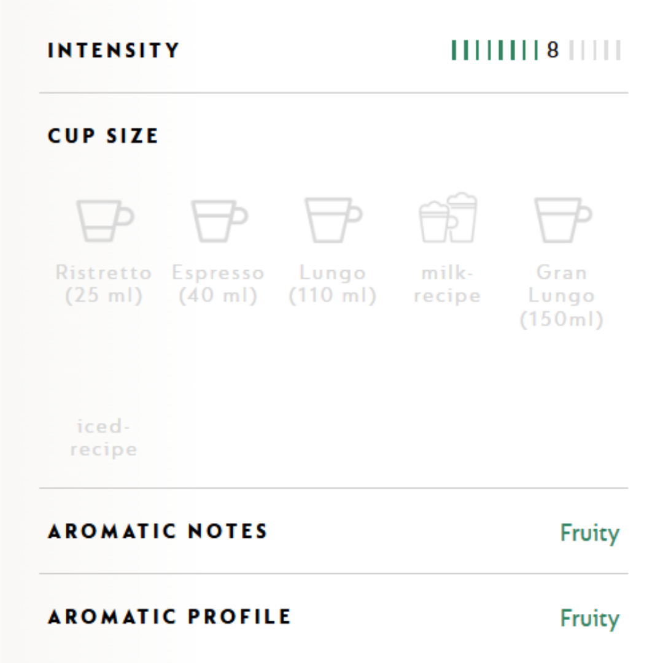Click the Ristretto (25 ml) label
This screenshot has width=663, height=663.
coord(104,284)
